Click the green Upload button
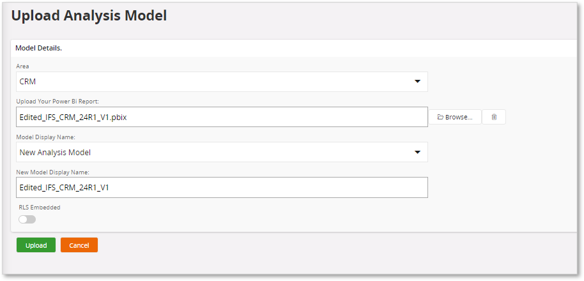The width and height of the screenshot is (584, 281). point(36,245)
